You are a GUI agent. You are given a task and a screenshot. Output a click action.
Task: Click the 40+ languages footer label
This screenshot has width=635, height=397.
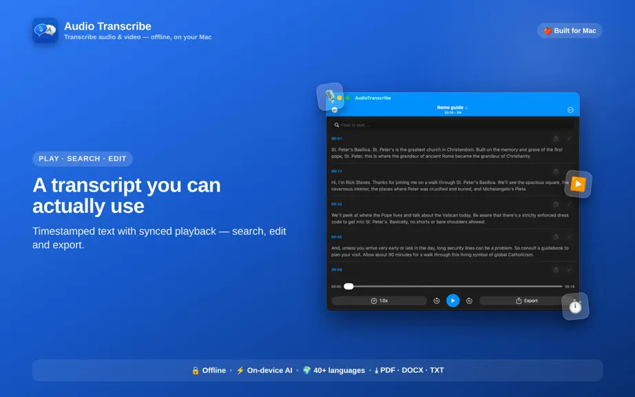(334, 370)
